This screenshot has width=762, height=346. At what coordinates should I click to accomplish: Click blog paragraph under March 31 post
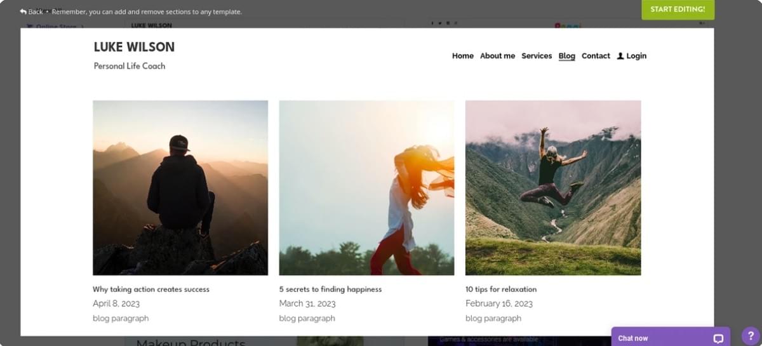pos(307,318)
